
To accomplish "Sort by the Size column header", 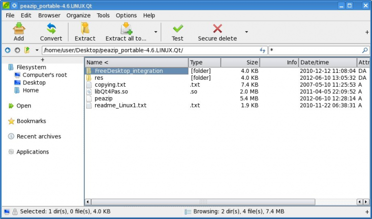I will click(241, 62).
